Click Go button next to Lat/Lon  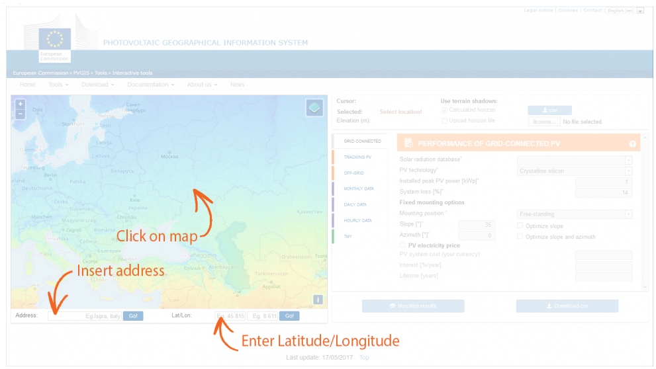click(x=289, y=316)
